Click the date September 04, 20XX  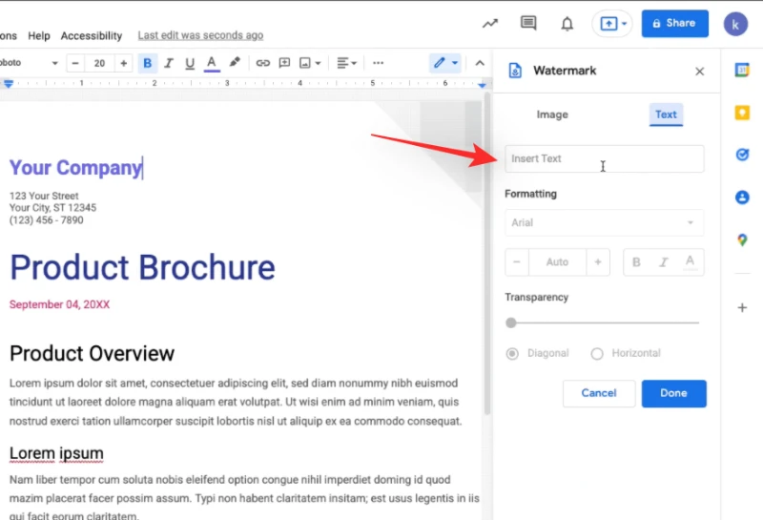click(x=59, y=304)
